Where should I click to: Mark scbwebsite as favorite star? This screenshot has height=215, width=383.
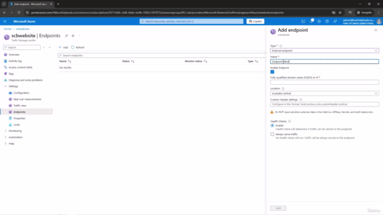click(73, 36)
